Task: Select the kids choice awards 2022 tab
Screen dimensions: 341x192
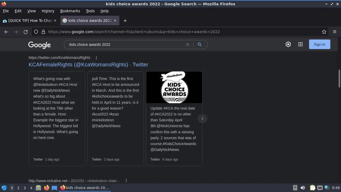Action: pos(90,21)
